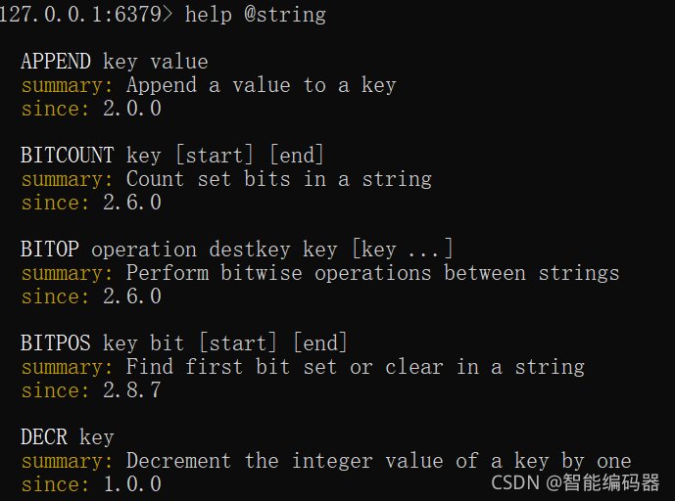675x501 pixels.
Task: Click the APPEND "since: 2.0.0" line
Action: (91, 109)
